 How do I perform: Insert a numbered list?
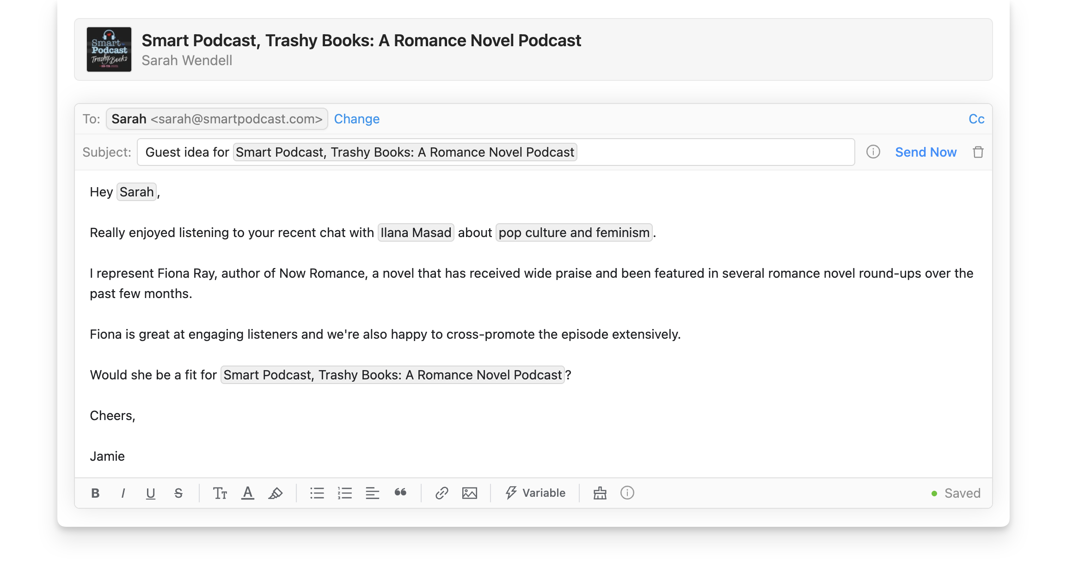coord(345,493)
